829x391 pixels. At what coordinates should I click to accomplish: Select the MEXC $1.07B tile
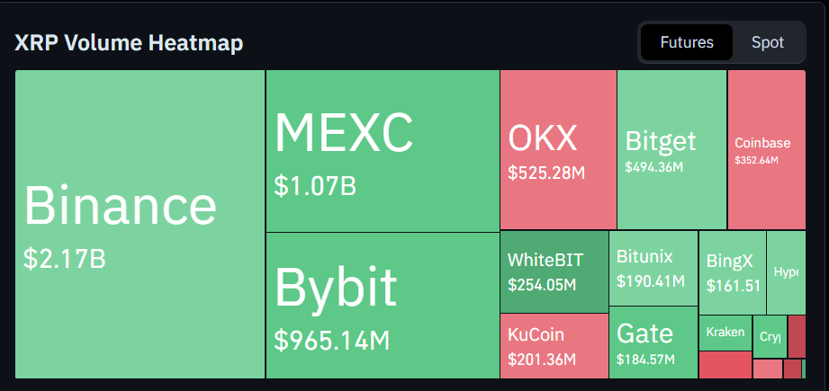[382, 151]
